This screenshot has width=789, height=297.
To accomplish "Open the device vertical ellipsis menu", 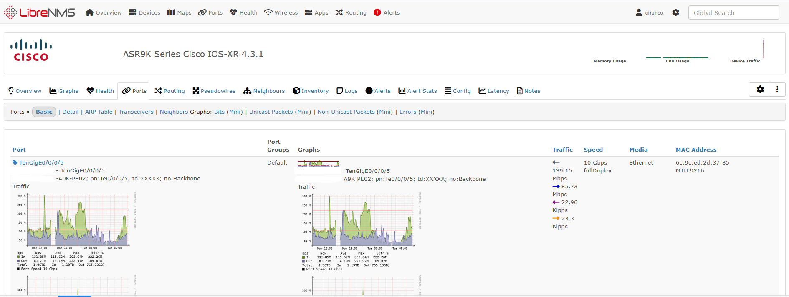I will coord(777,90).
